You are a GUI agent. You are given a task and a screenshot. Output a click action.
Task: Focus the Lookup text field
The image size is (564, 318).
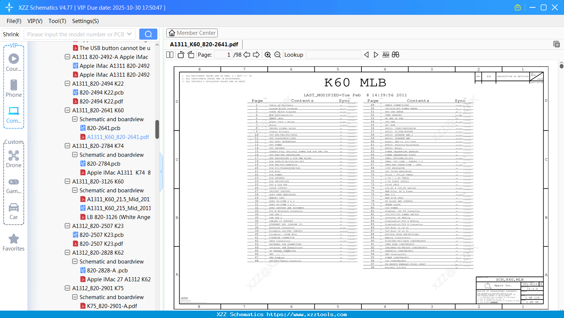point(334,55)
